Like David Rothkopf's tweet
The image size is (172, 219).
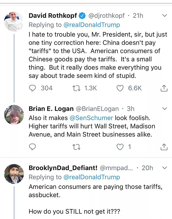click(120, 88)
